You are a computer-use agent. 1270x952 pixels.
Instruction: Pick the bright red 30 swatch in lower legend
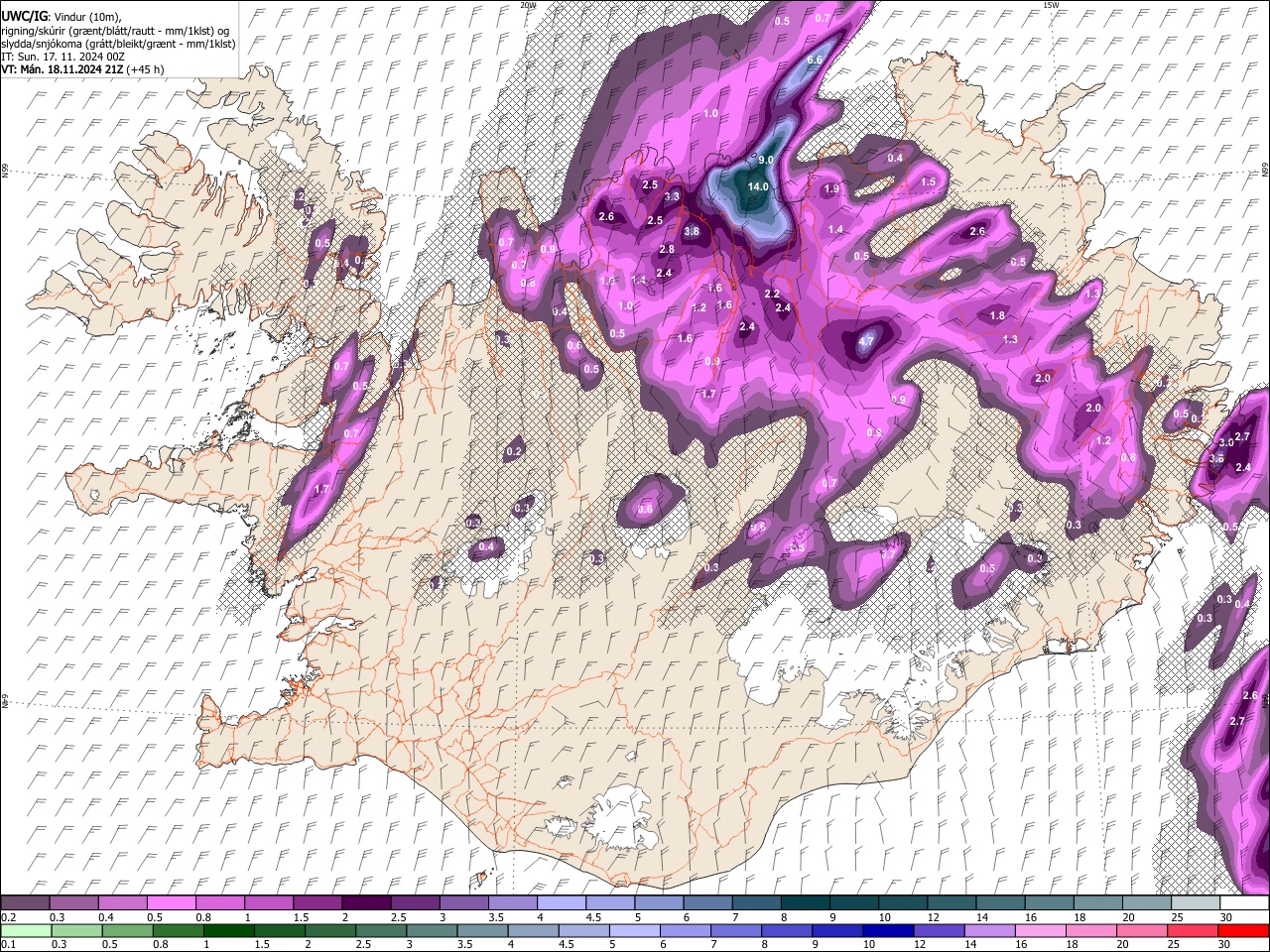coord(1243,931)
